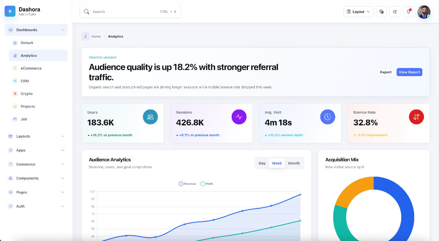Switch chart to Week view
439x241 pixels.
(277, 163)
